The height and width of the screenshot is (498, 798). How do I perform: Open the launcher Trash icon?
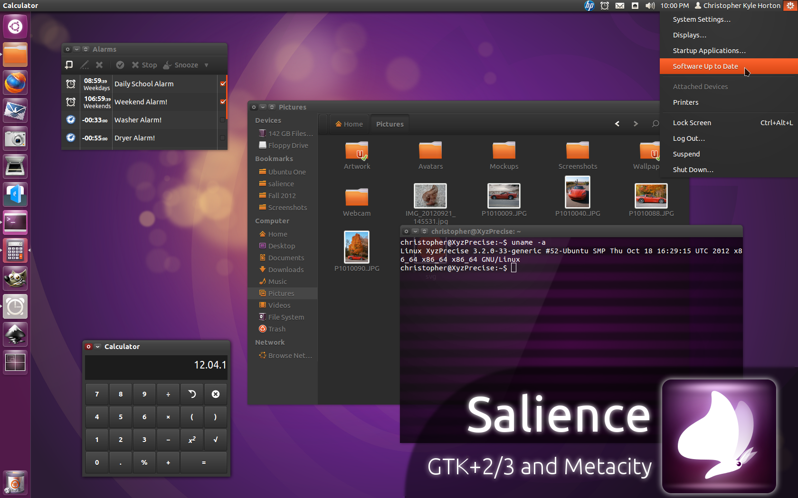pyautogui.click(x=15, y=483)
